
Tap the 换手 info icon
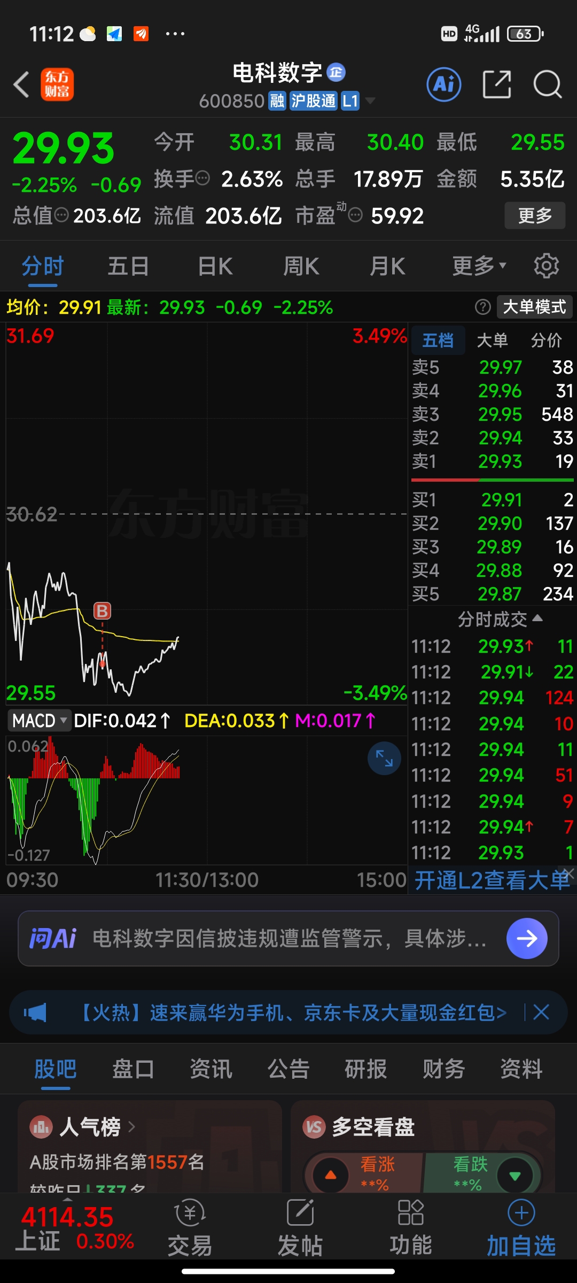click(x=202, y=178)
